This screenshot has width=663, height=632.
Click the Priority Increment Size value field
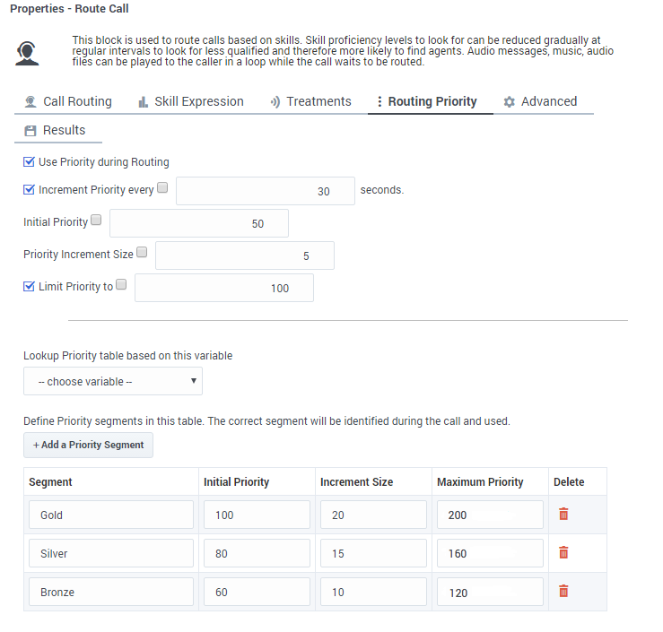(x=244, y=255)
